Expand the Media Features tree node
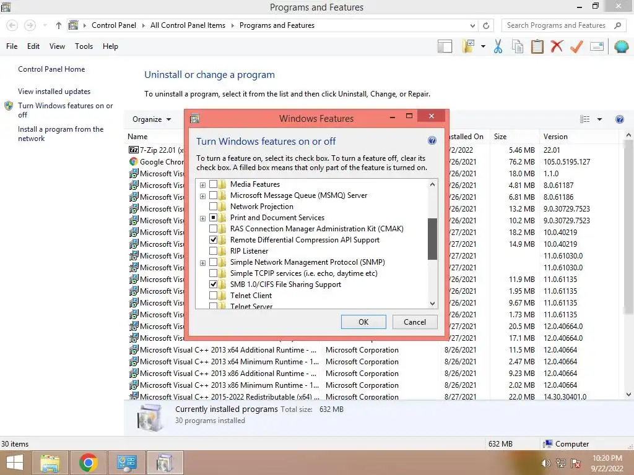Screen dimensions: 634x475 tap(202, 185)
